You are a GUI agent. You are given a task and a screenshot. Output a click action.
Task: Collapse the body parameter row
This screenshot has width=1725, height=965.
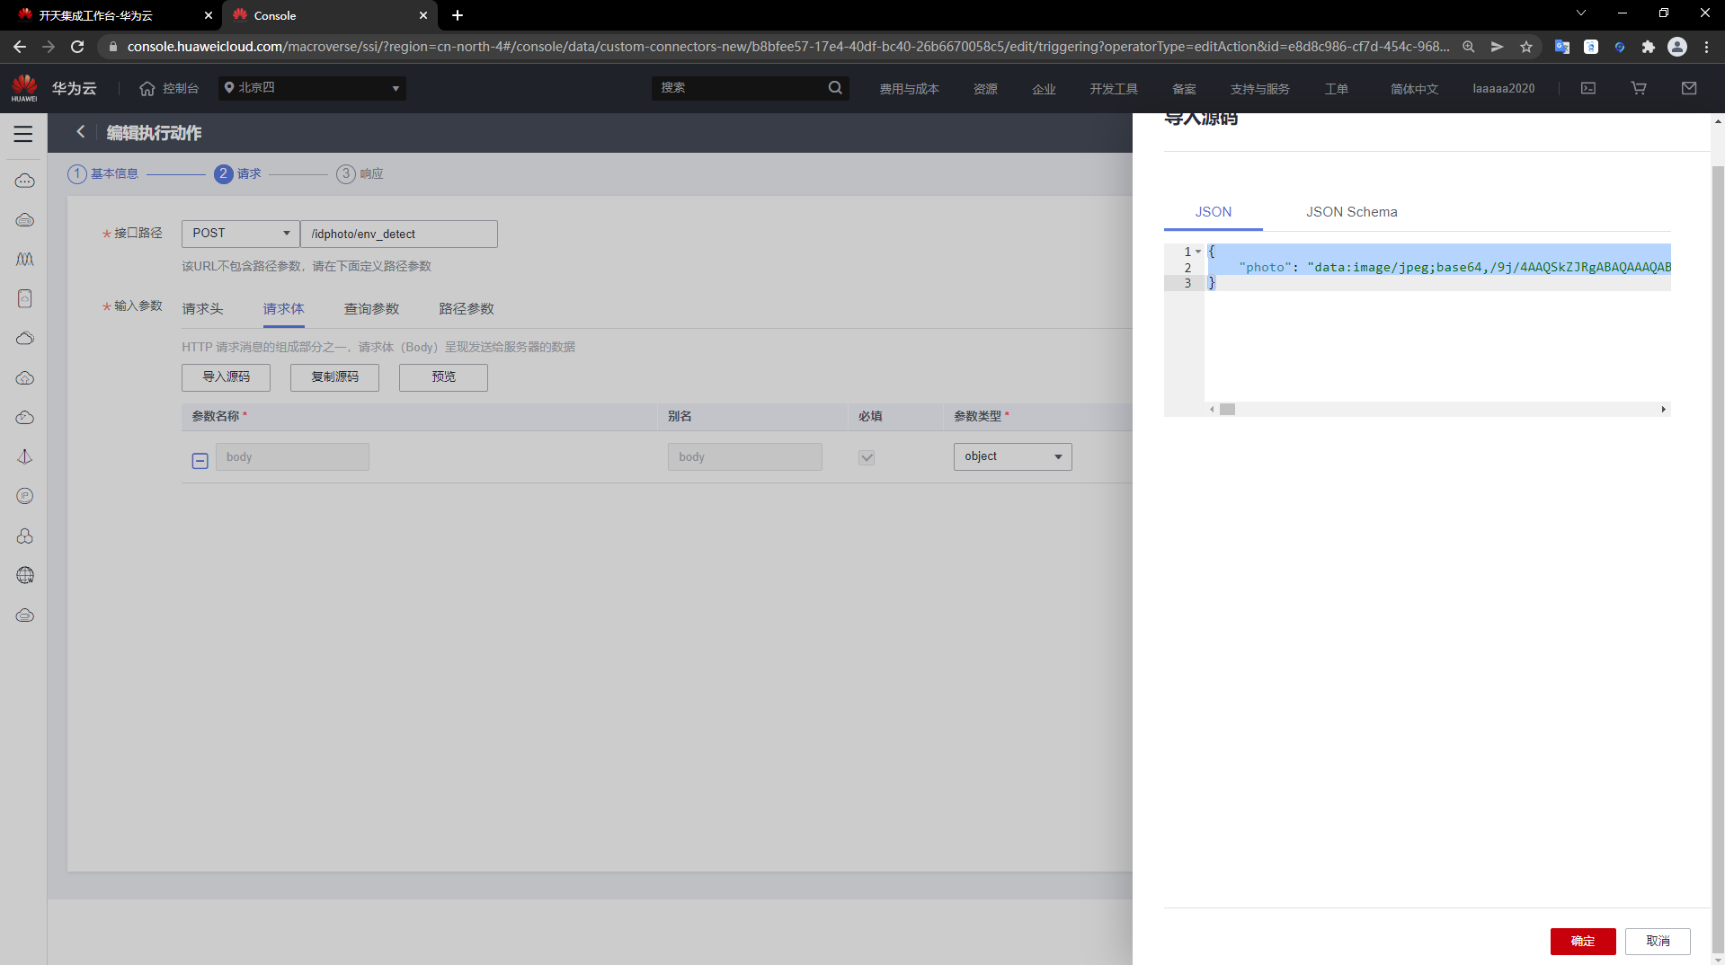[200, 460]
